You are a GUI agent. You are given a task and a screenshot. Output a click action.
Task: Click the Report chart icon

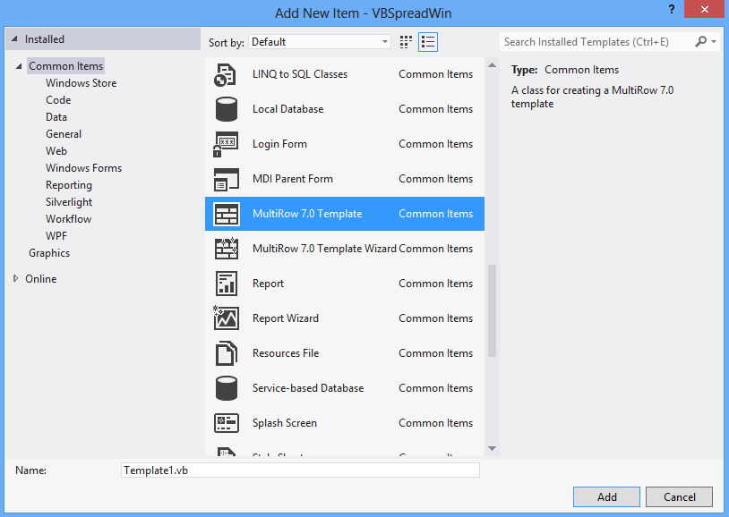227,284
